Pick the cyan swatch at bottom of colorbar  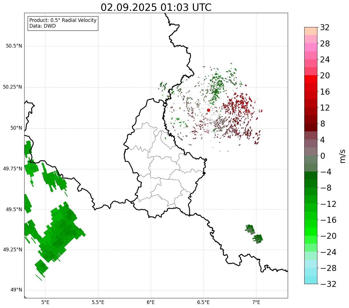coord(311,280)
